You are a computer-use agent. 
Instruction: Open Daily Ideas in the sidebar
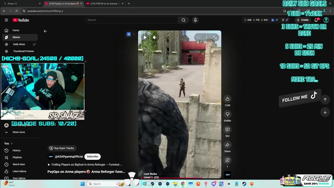[20, 44]
